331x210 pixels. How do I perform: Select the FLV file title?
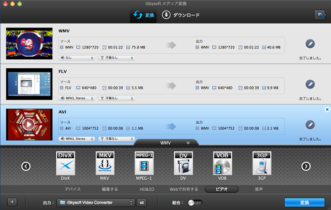point(63,71)
